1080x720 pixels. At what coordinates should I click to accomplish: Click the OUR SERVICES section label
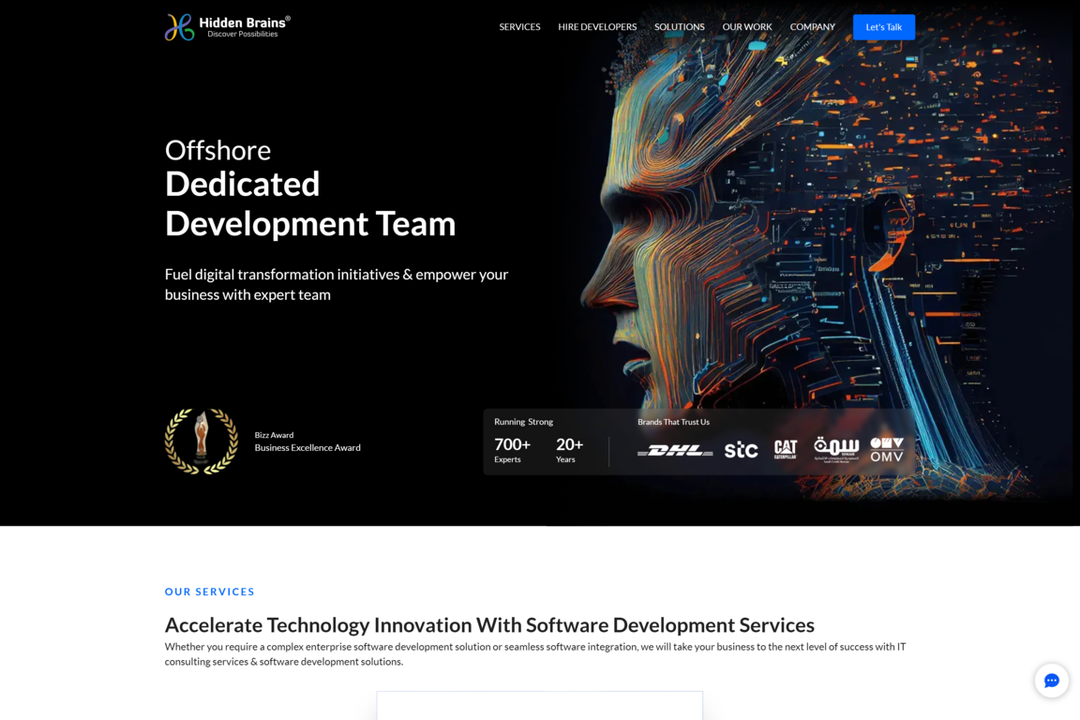(210, 592)
